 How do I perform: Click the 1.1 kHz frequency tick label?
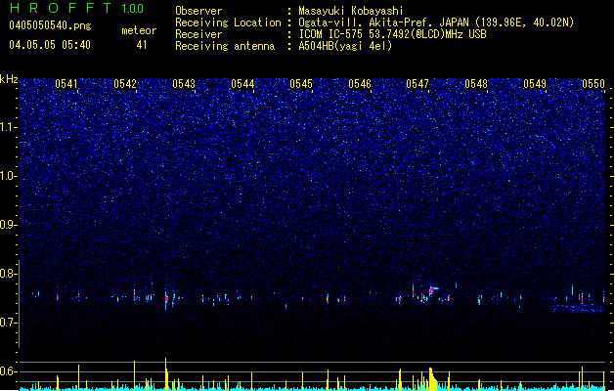(x=8, y=127)
